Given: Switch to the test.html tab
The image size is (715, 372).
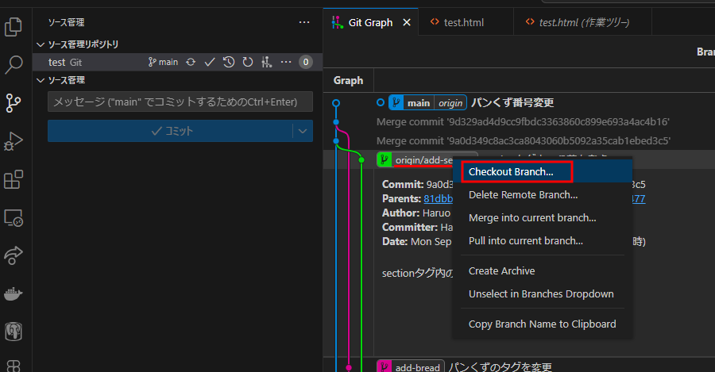Looking at the screenshot, I should coord(464,22).
